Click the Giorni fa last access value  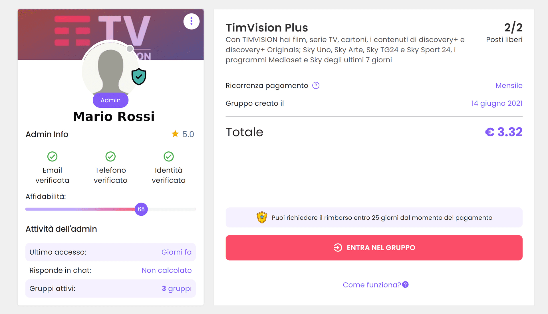[176, 252]
